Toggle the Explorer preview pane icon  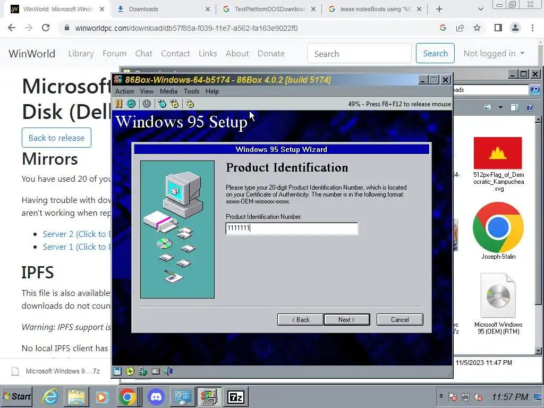(x=515, y=107)
